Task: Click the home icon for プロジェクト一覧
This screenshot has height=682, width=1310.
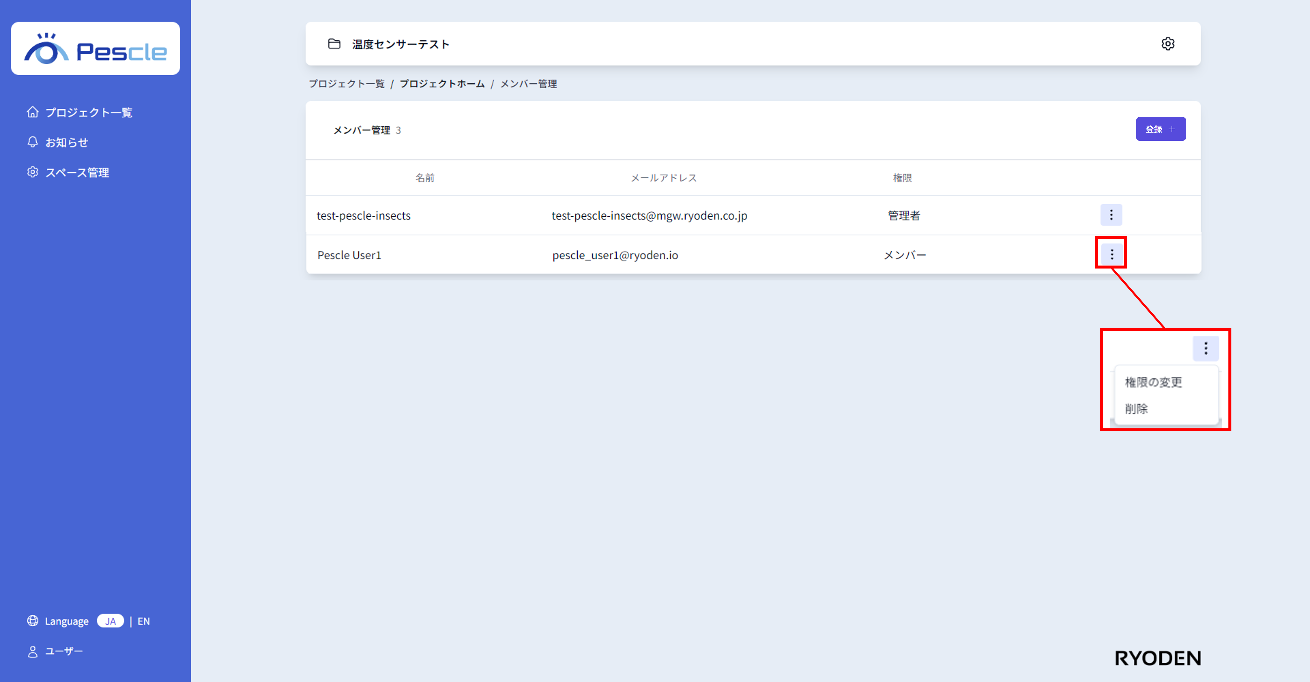Action: (32, 112)
